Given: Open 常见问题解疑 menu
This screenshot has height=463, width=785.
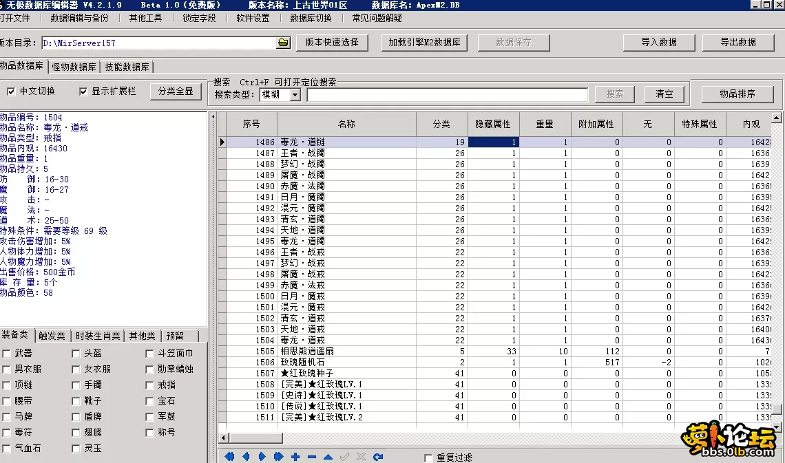Looking at the screenshot, I should coord(377,18).
